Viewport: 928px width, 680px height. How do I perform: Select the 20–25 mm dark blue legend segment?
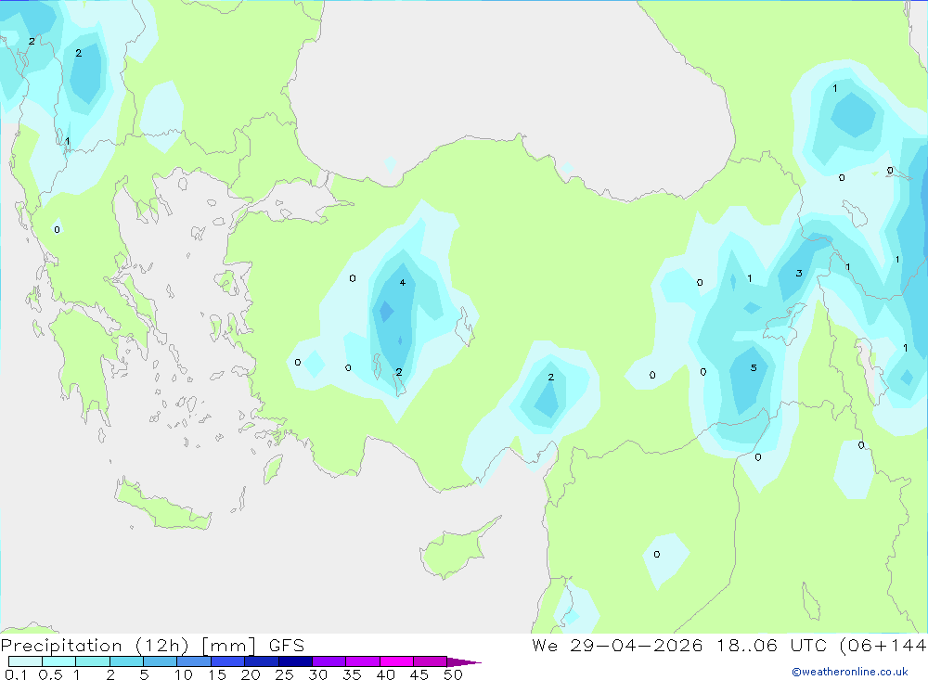pyautogui.click(x=262, y=661)
